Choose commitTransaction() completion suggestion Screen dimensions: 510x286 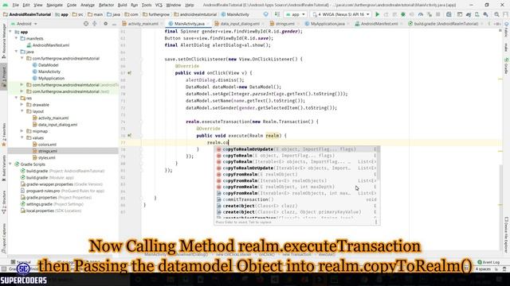click(296, 199)
